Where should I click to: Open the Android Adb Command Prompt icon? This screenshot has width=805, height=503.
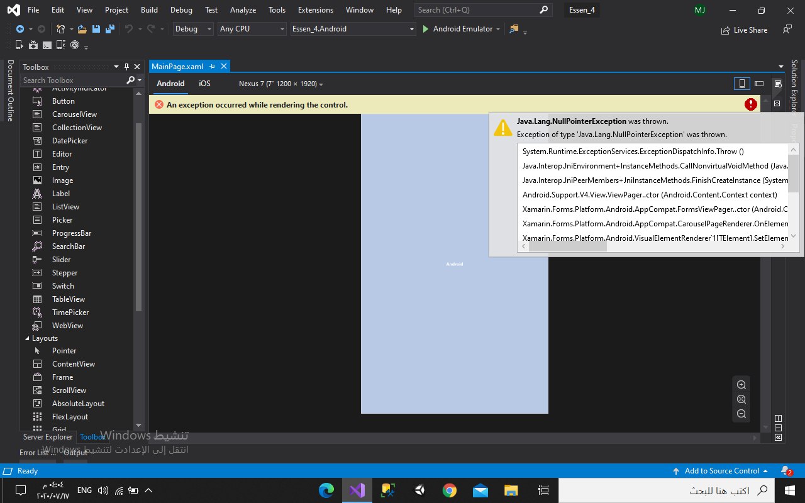coord(47,45)
